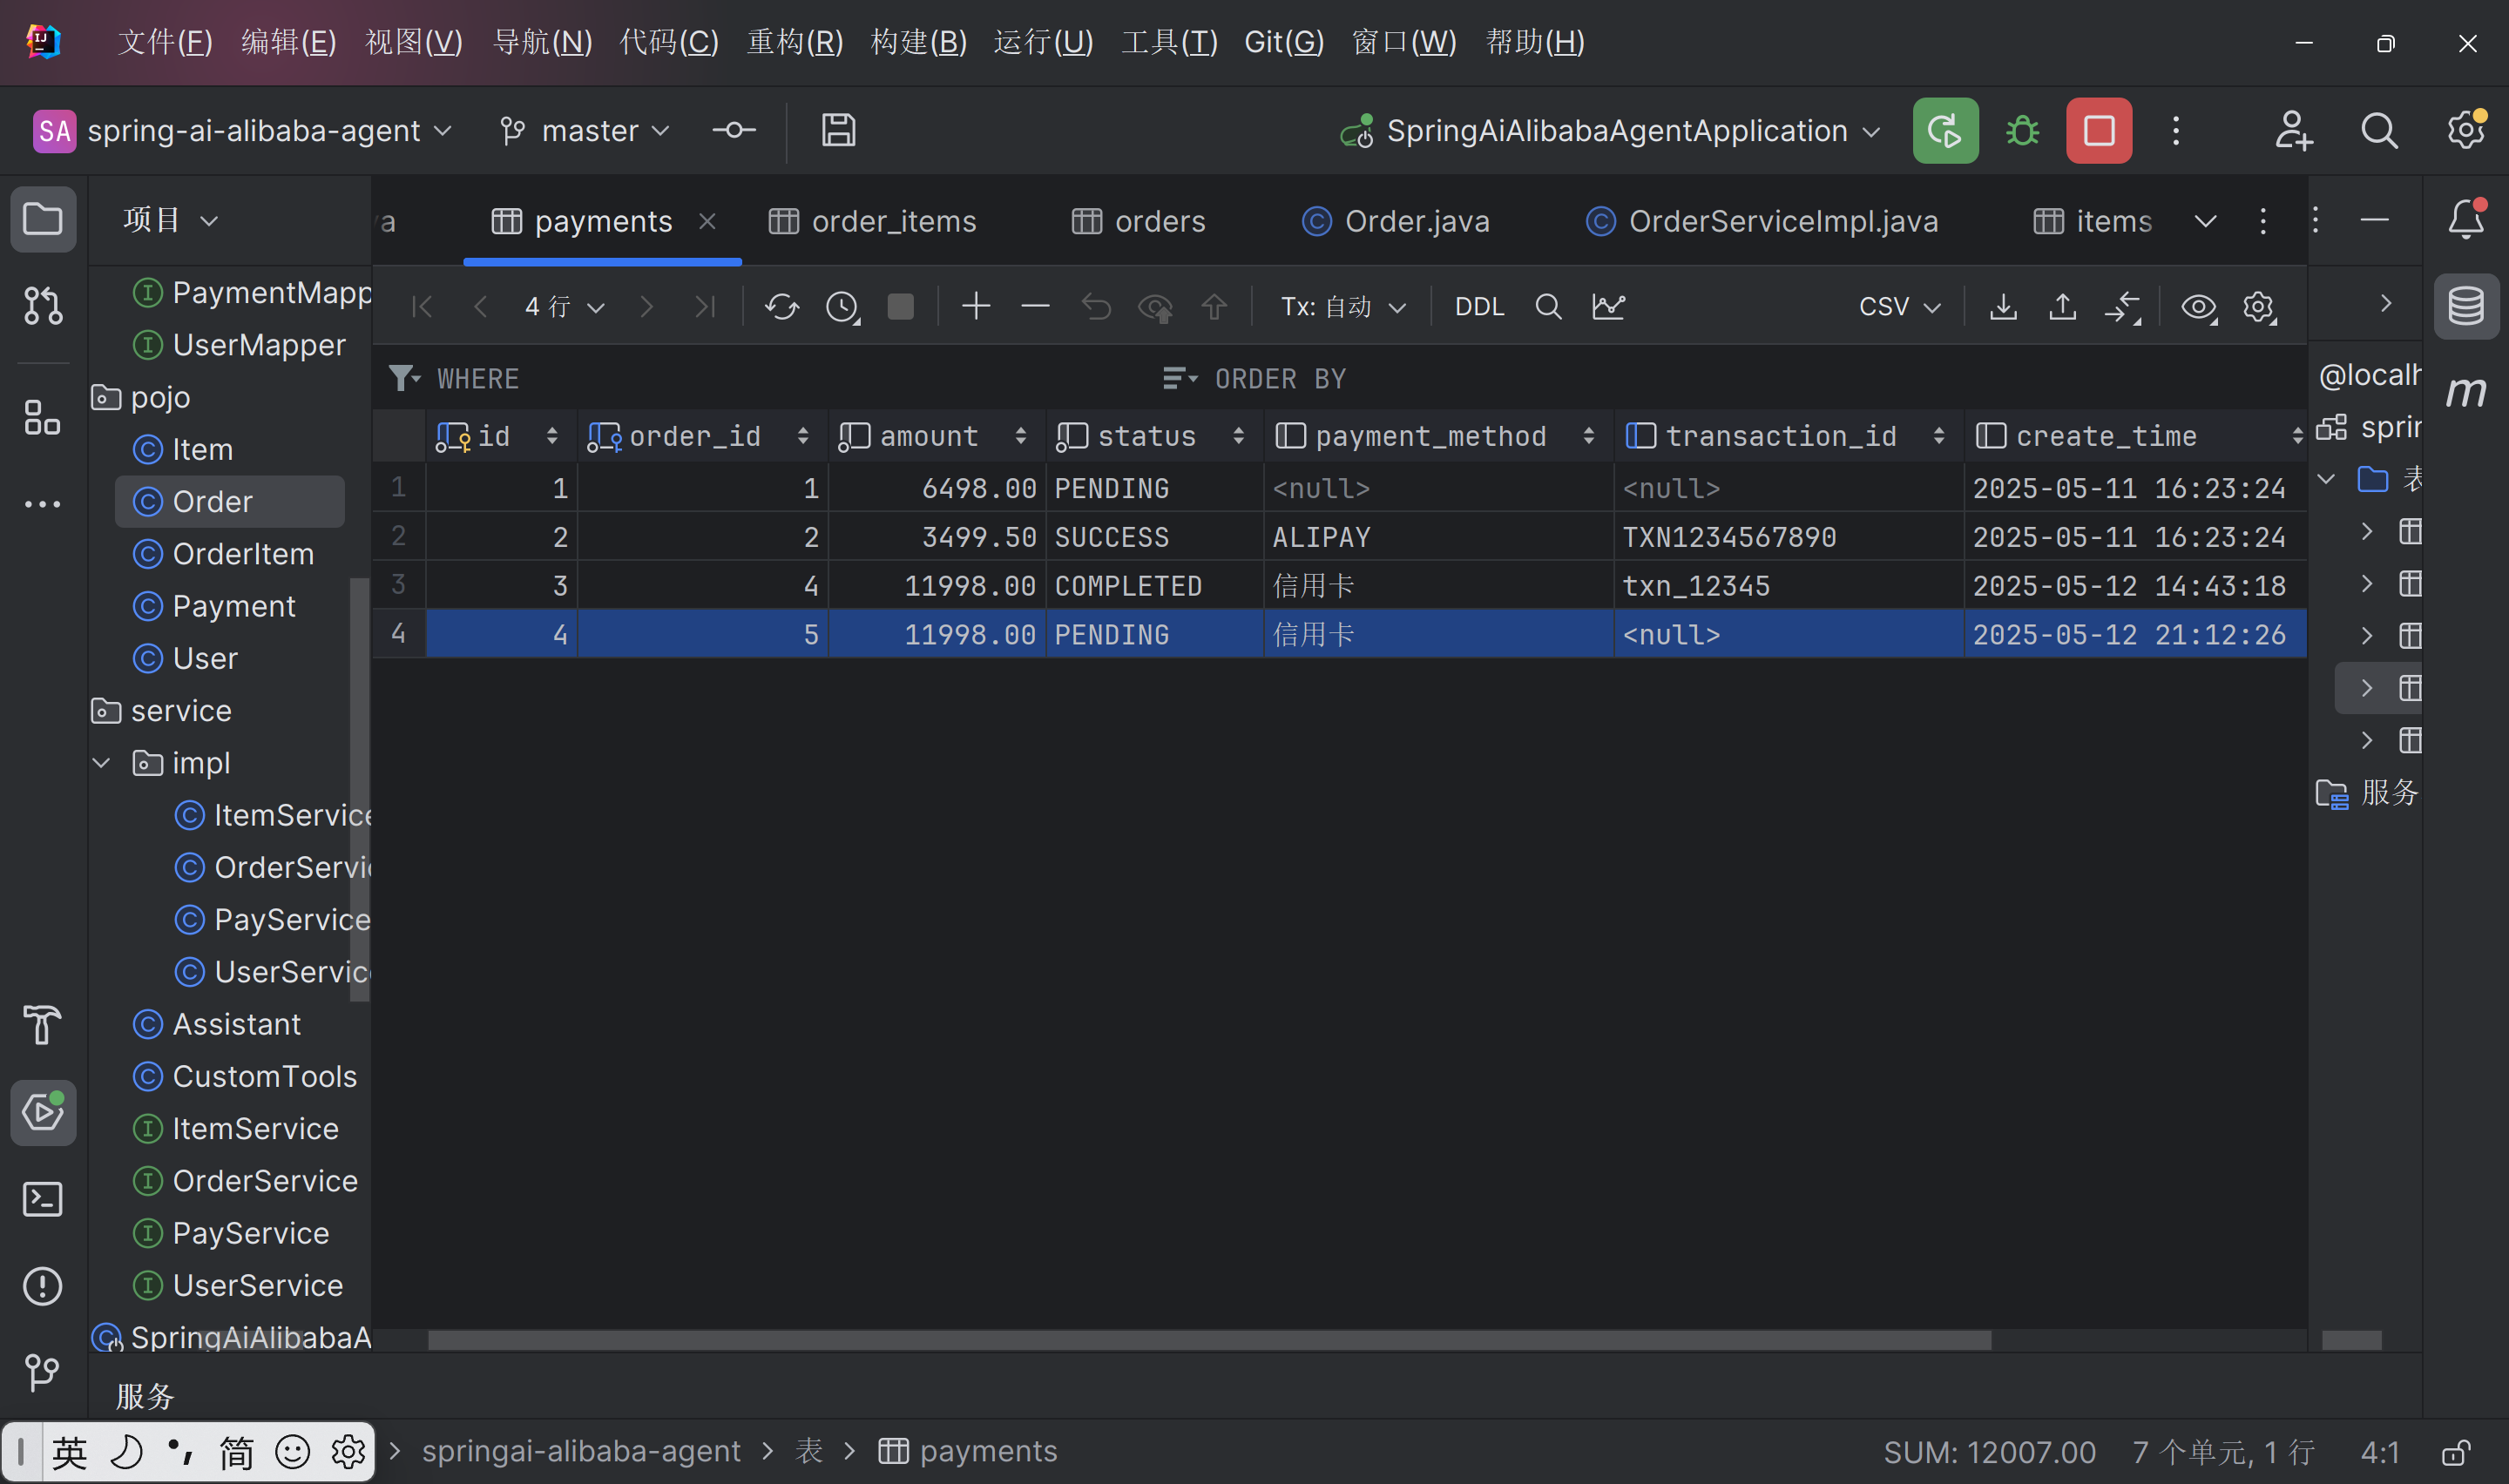This screenshot has width=2509, height=1484.
Task: Open the view-as eye icon options
Action: pyautogui.click(x=2198, y=307)
